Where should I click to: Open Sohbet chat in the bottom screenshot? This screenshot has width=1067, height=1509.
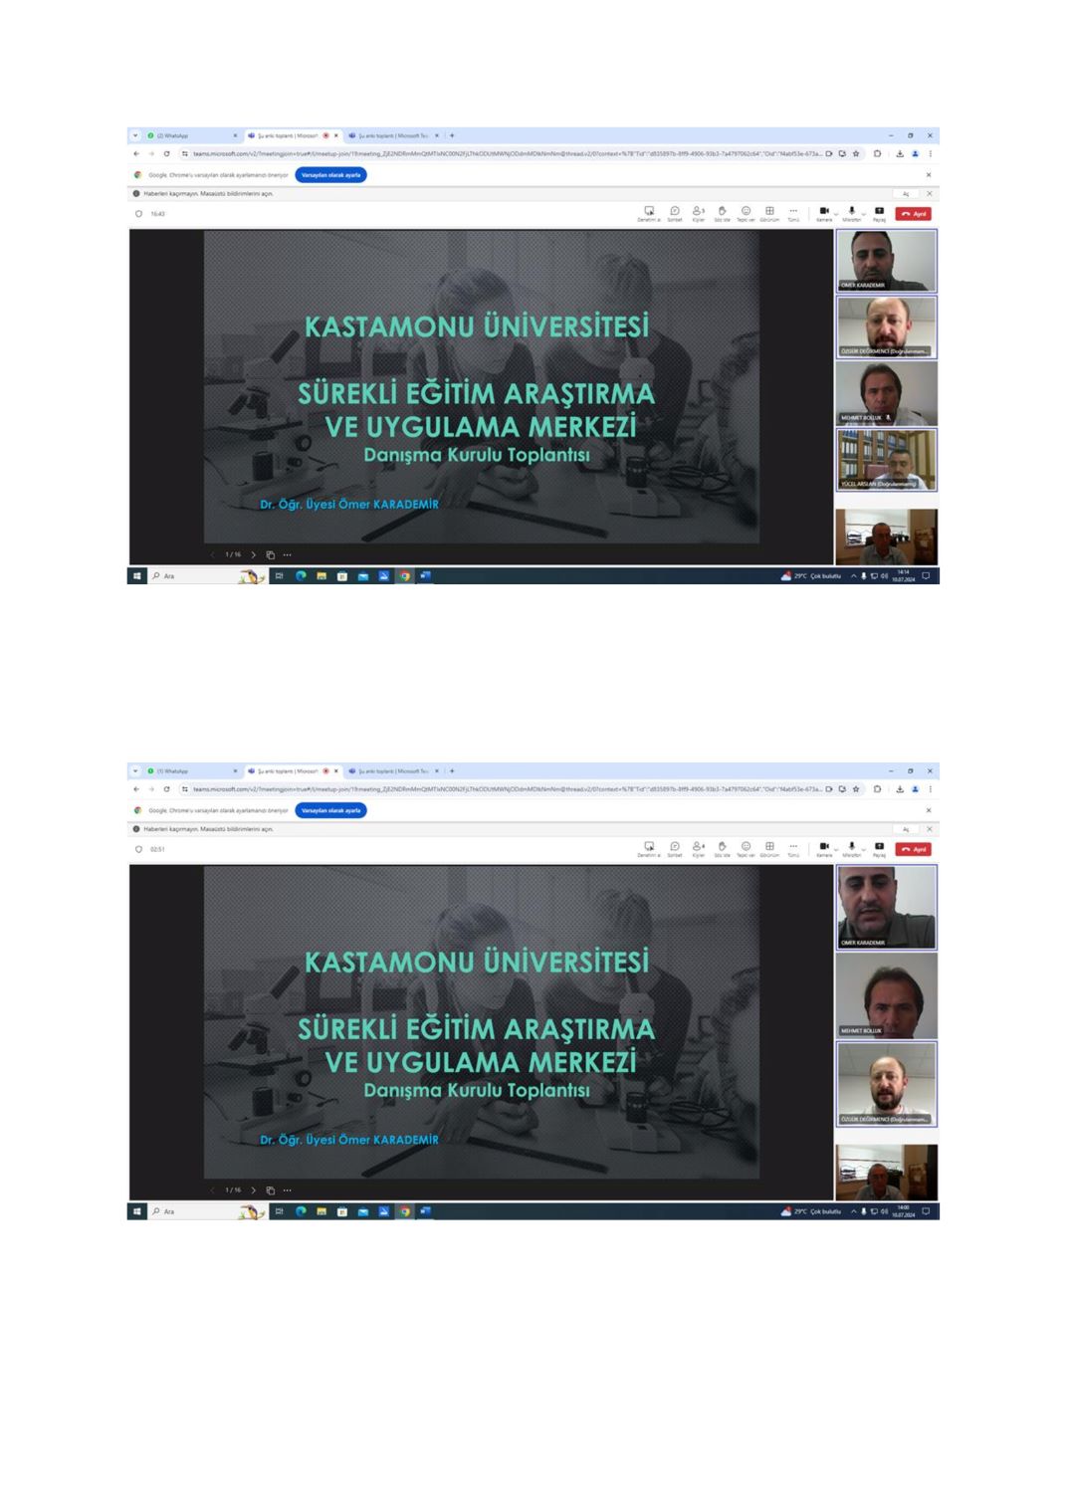(675, 849)
